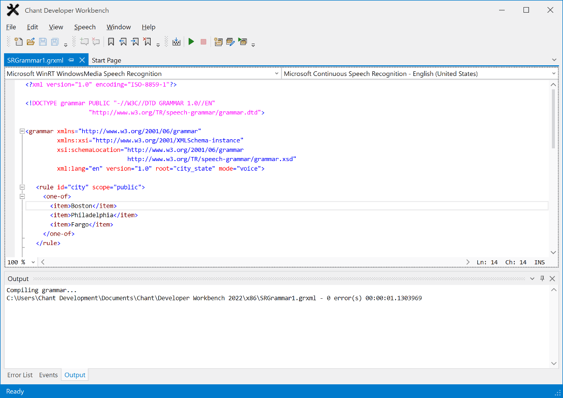The height and width of the screenshot is (398, 563).
Task: Switch to the Start Page tab
Action: pos(107,60)
